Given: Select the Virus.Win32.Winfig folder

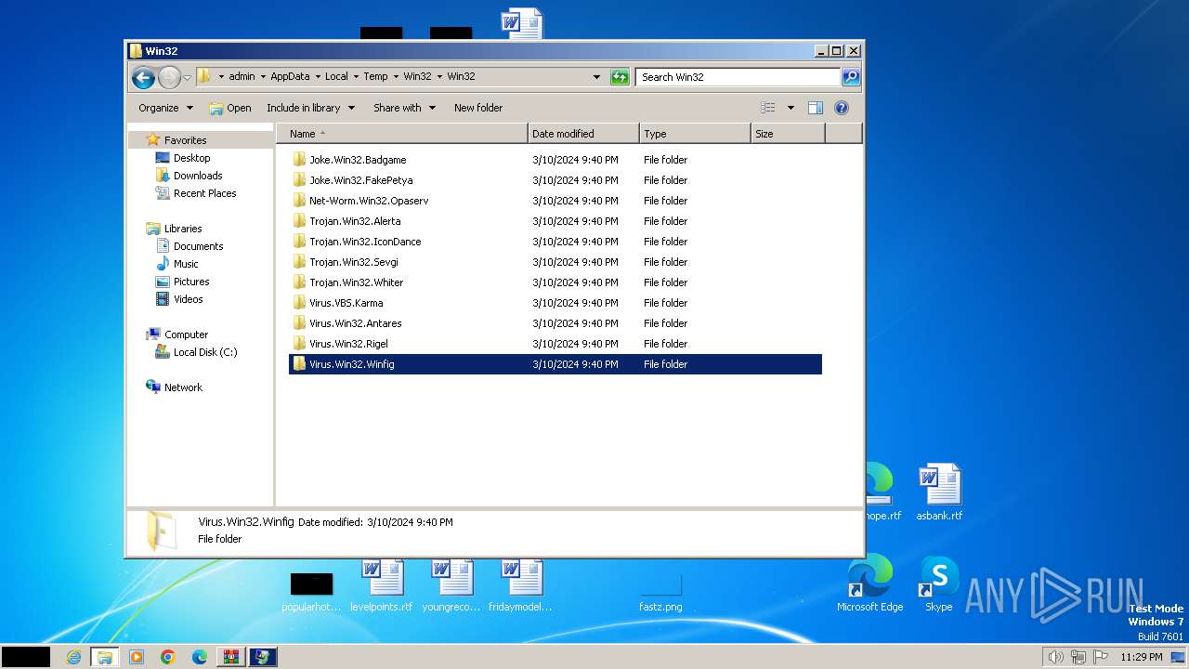Looking at the screenshot, I should pyautogui.click(x=555, y=364).
